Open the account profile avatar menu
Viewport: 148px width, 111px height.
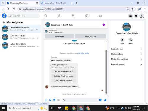click(x=142, y=16)
